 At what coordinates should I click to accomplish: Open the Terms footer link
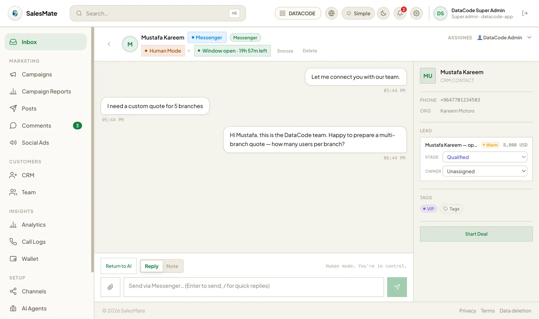pyautogui.click(x=488, y=311)
